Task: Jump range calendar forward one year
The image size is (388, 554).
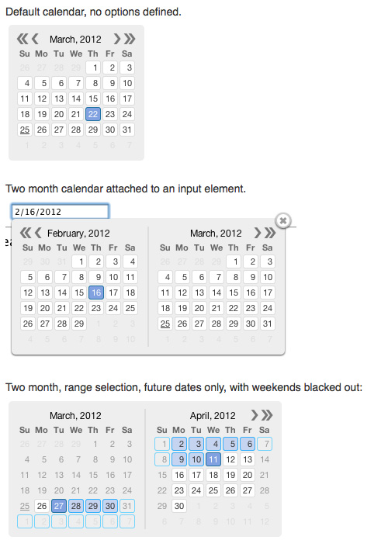Action: (x=267, y=415)
